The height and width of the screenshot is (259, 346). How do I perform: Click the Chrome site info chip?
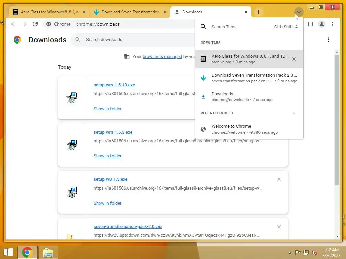coord(58,24)
